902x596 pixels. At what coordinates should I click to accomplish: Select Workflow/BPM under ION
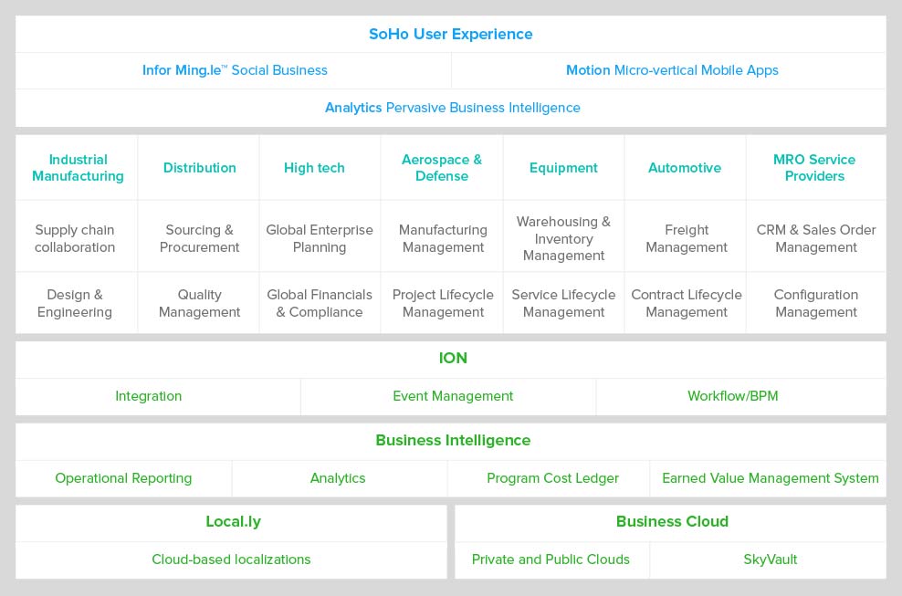[x=732, y=396]
